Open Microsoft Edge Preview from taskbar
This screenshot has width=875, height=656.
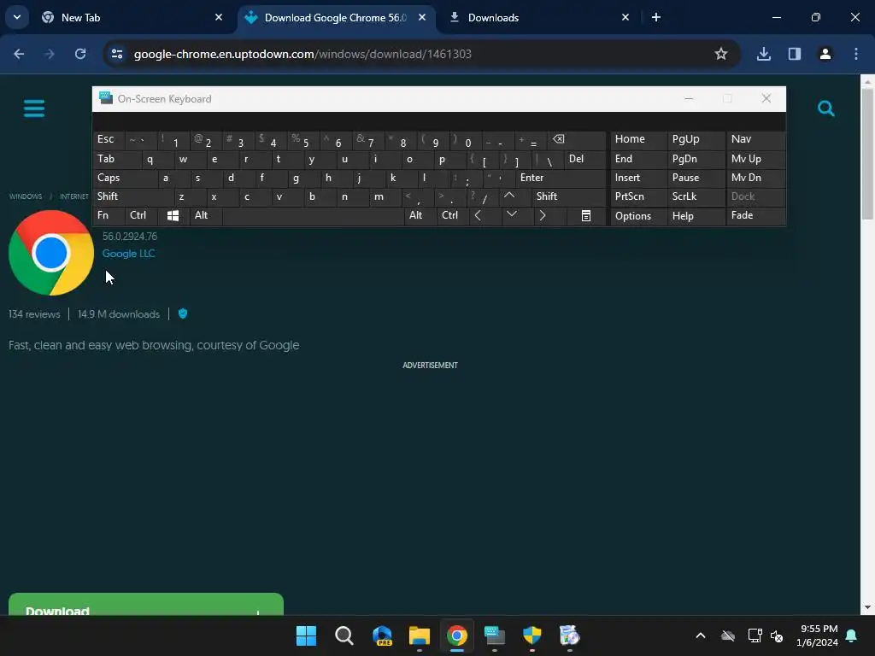click(x=382, y=635)
